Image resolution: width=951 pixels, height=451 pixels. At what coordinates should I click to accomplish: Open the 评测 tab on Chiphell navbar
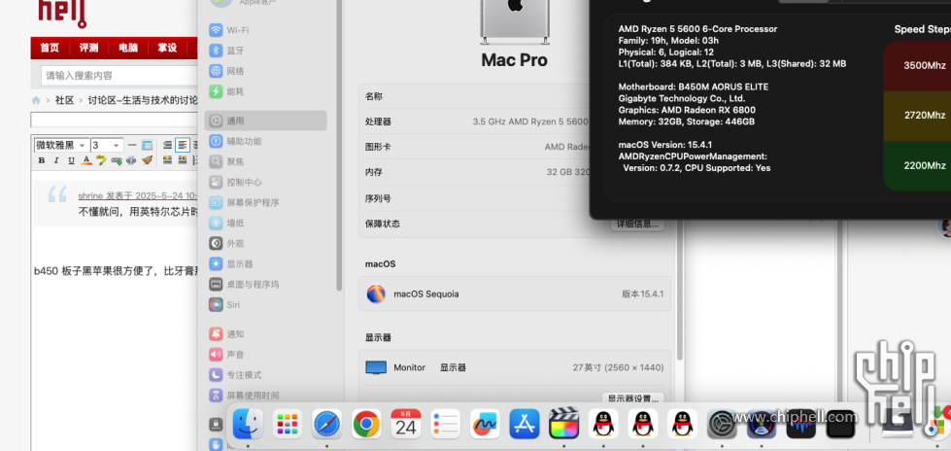88,48
